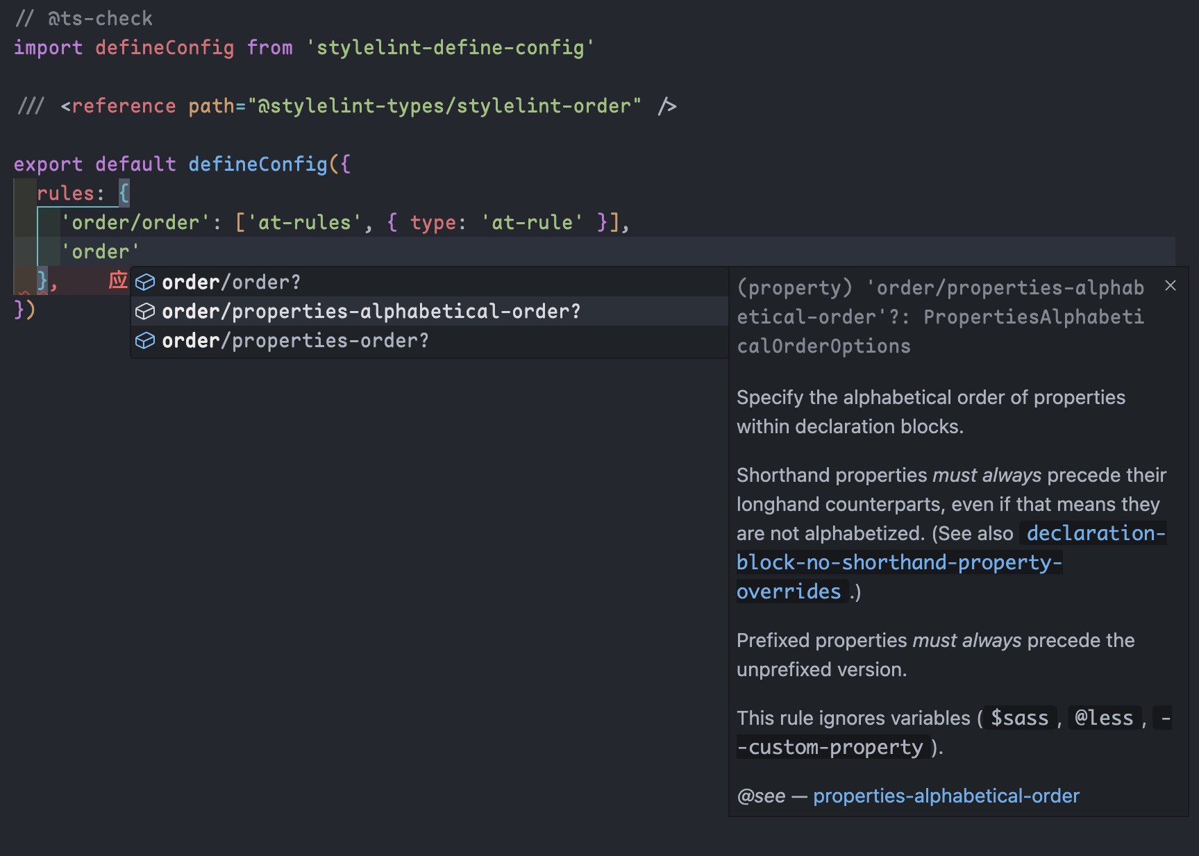Screen dimensions: 1199x856
Task: Select the order/order? suggestion
Action: [429, 282]
